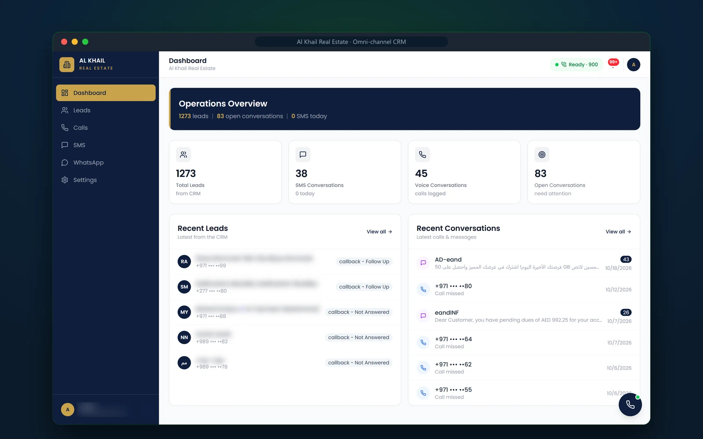Click the unread badge 26 on eandINF
Viewport: 703px width, 439px height.
click(626, 313)
